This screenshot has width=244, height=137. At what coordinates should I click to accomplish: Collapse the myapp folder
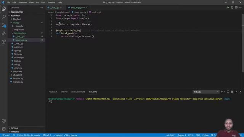[x=26, y=23]
